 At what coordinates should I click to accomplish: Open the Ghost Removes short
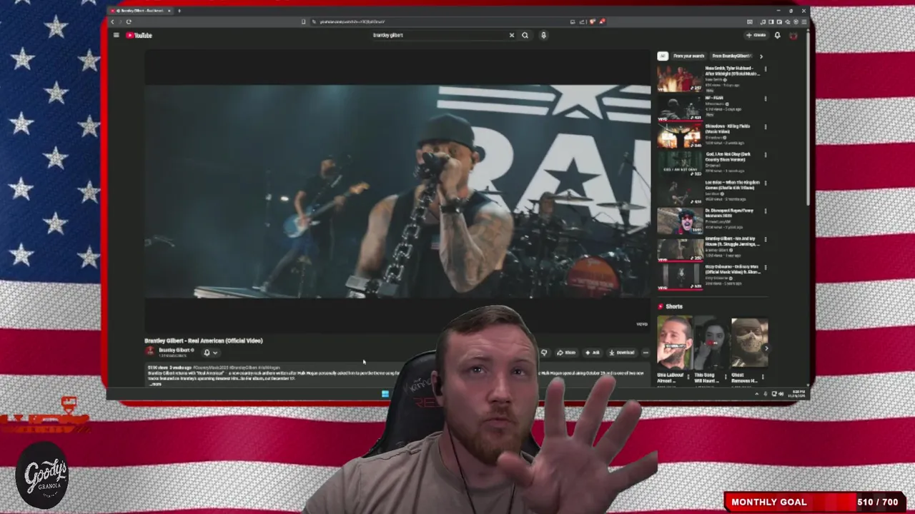[749, 343]
